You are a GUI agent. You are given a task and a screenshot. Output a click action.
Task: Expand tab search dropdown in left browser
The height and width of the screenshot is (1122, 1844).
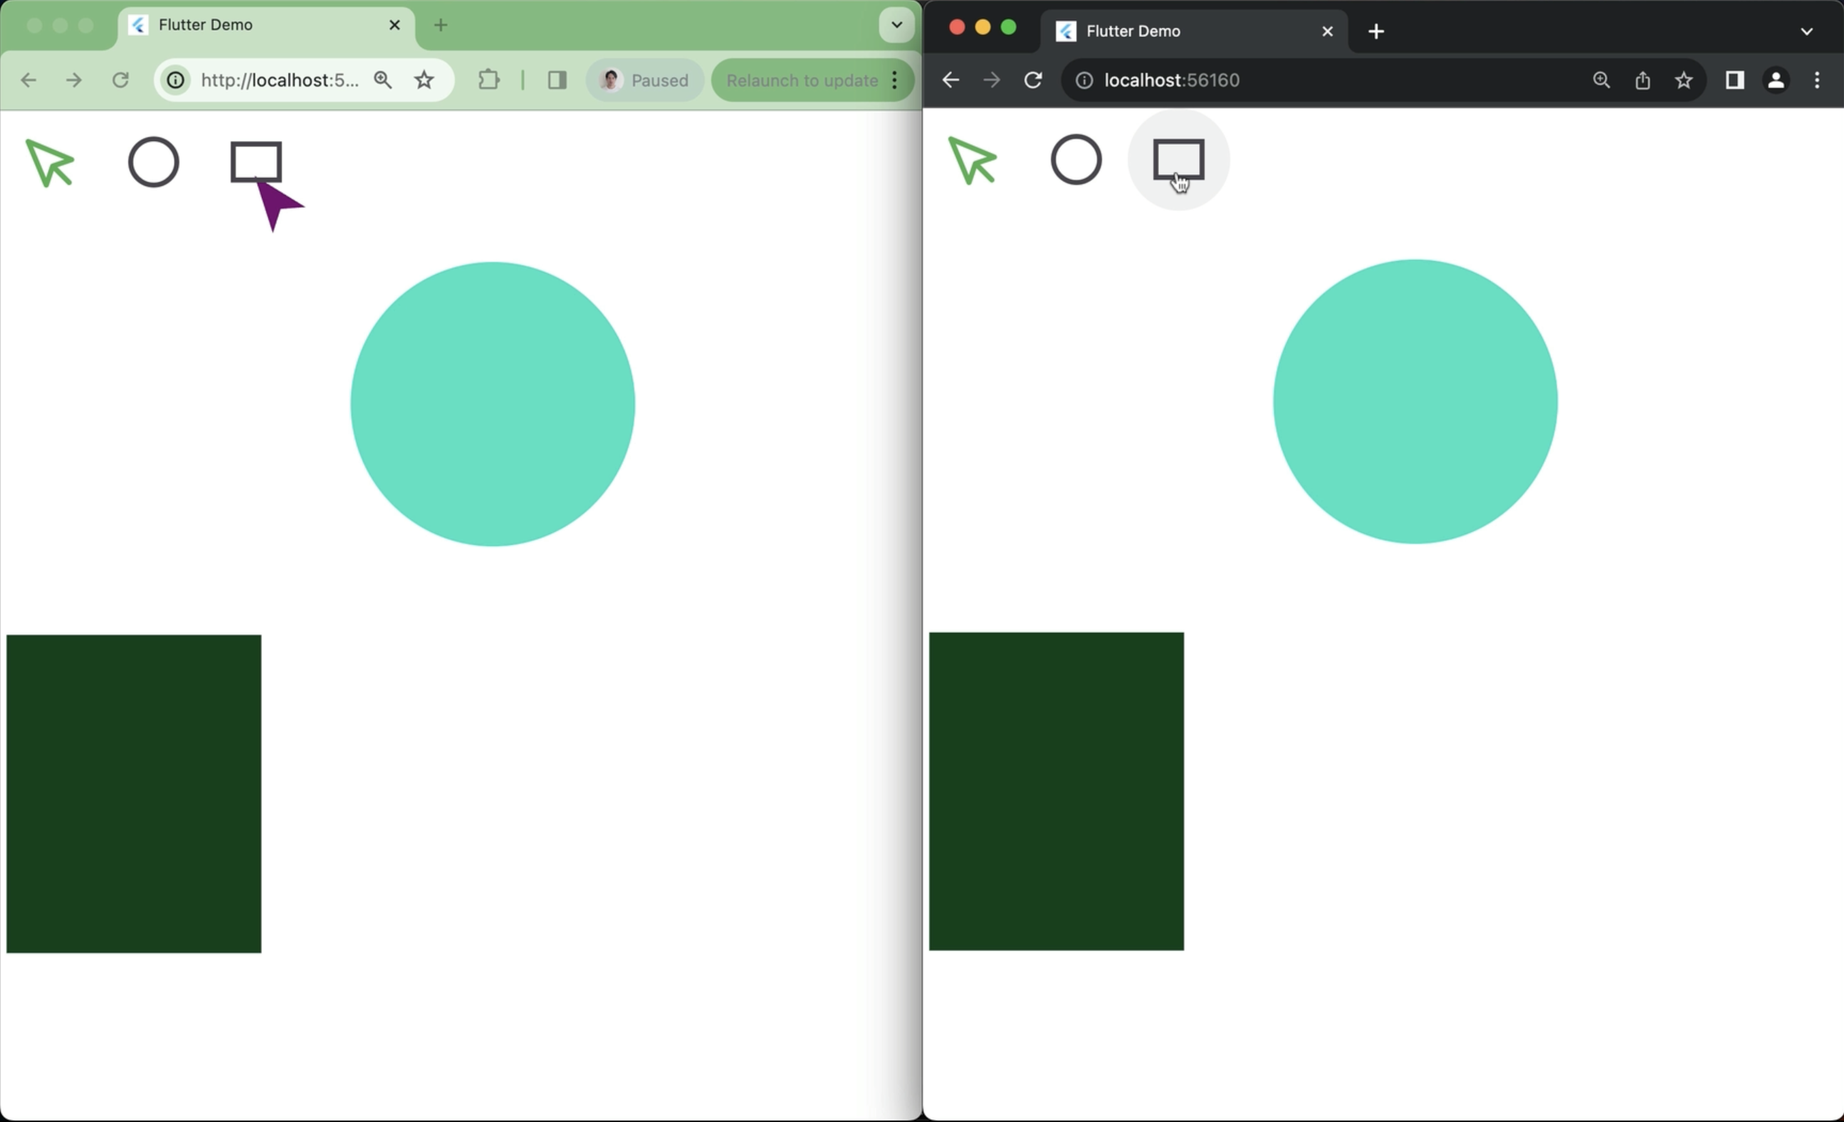896,26
